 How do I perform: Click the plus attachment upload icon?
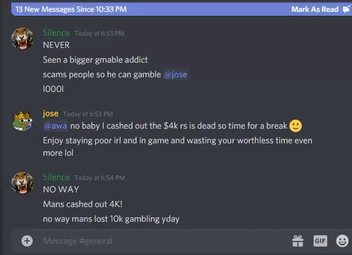pyautogui.click(x=27, y=241)
